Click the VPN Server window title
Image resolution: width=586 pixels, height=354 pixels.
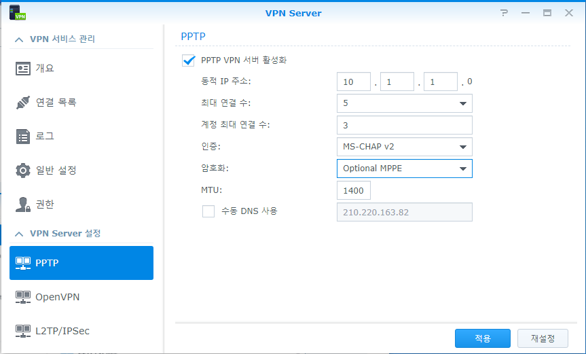[x=293, y=13]
